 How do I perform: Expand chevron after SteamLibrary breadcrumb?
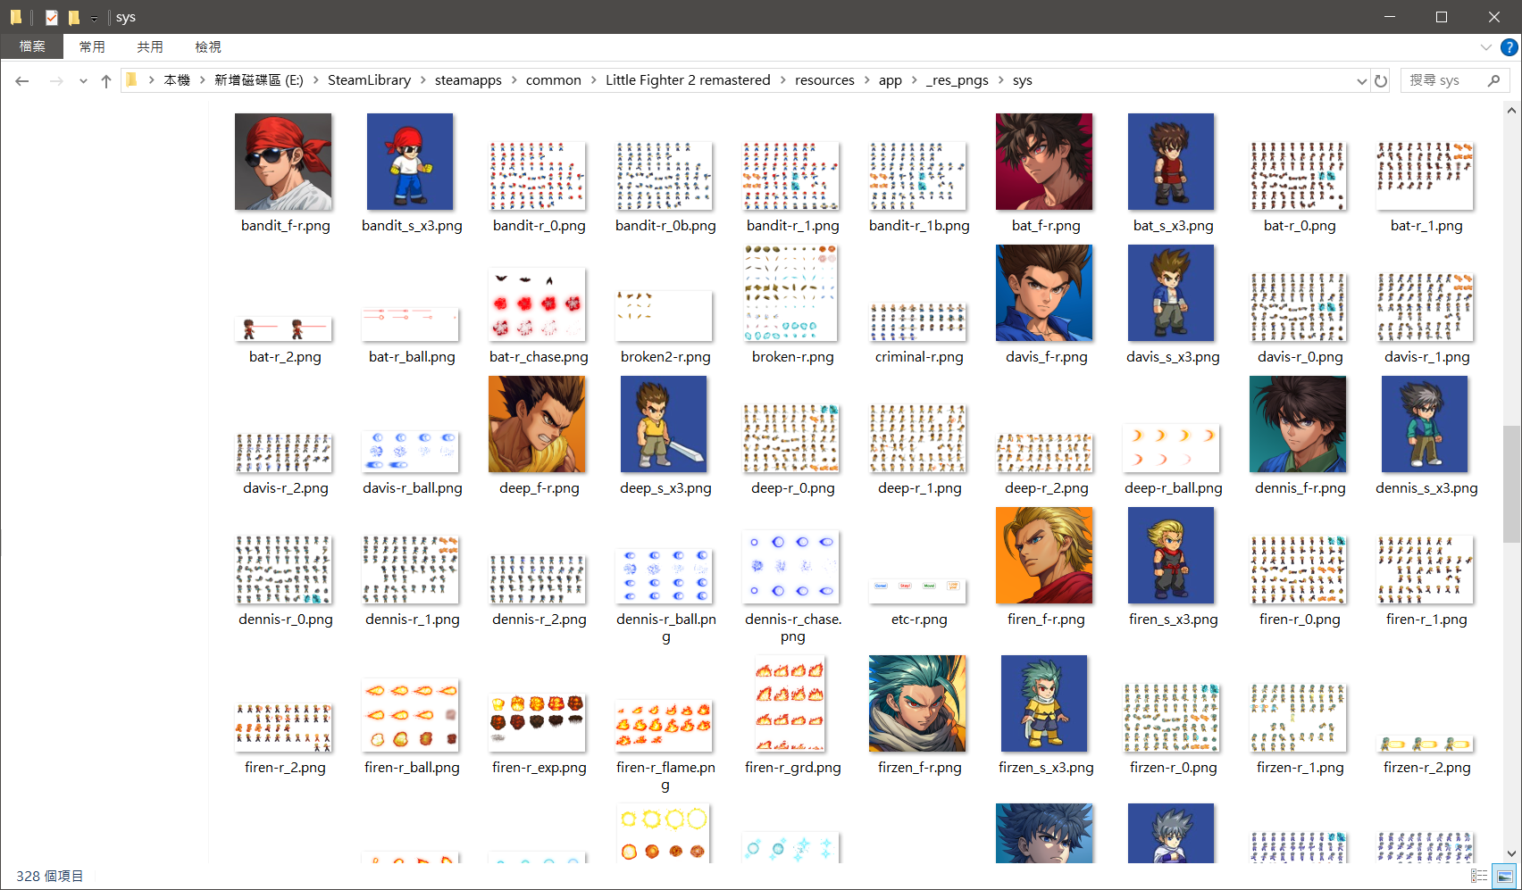(423, 80)
